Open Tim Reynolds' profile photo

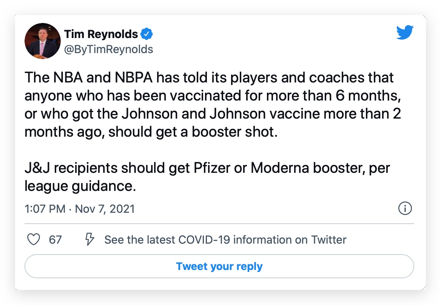click(x=42, y=41)
